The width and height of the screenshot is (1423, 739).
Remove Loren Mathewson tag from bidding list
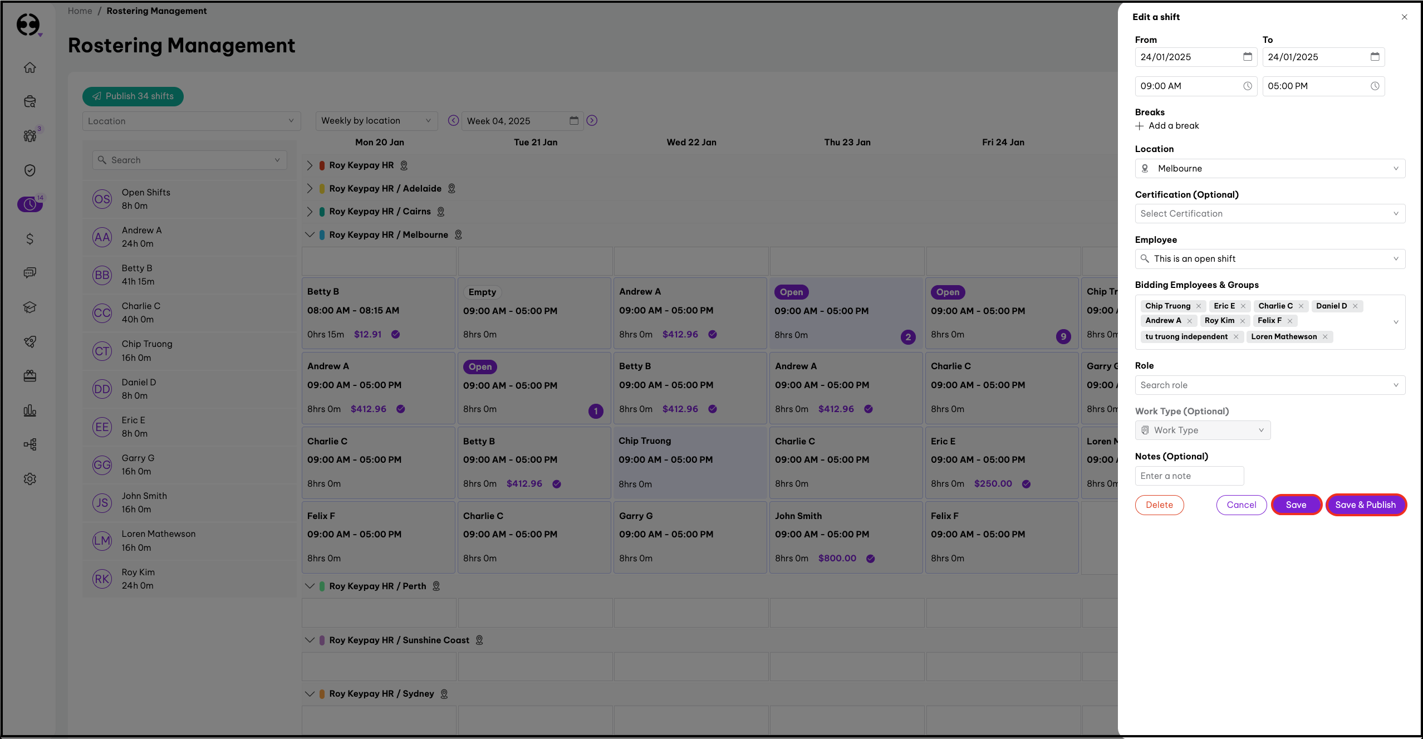[x=1325, y=337]
